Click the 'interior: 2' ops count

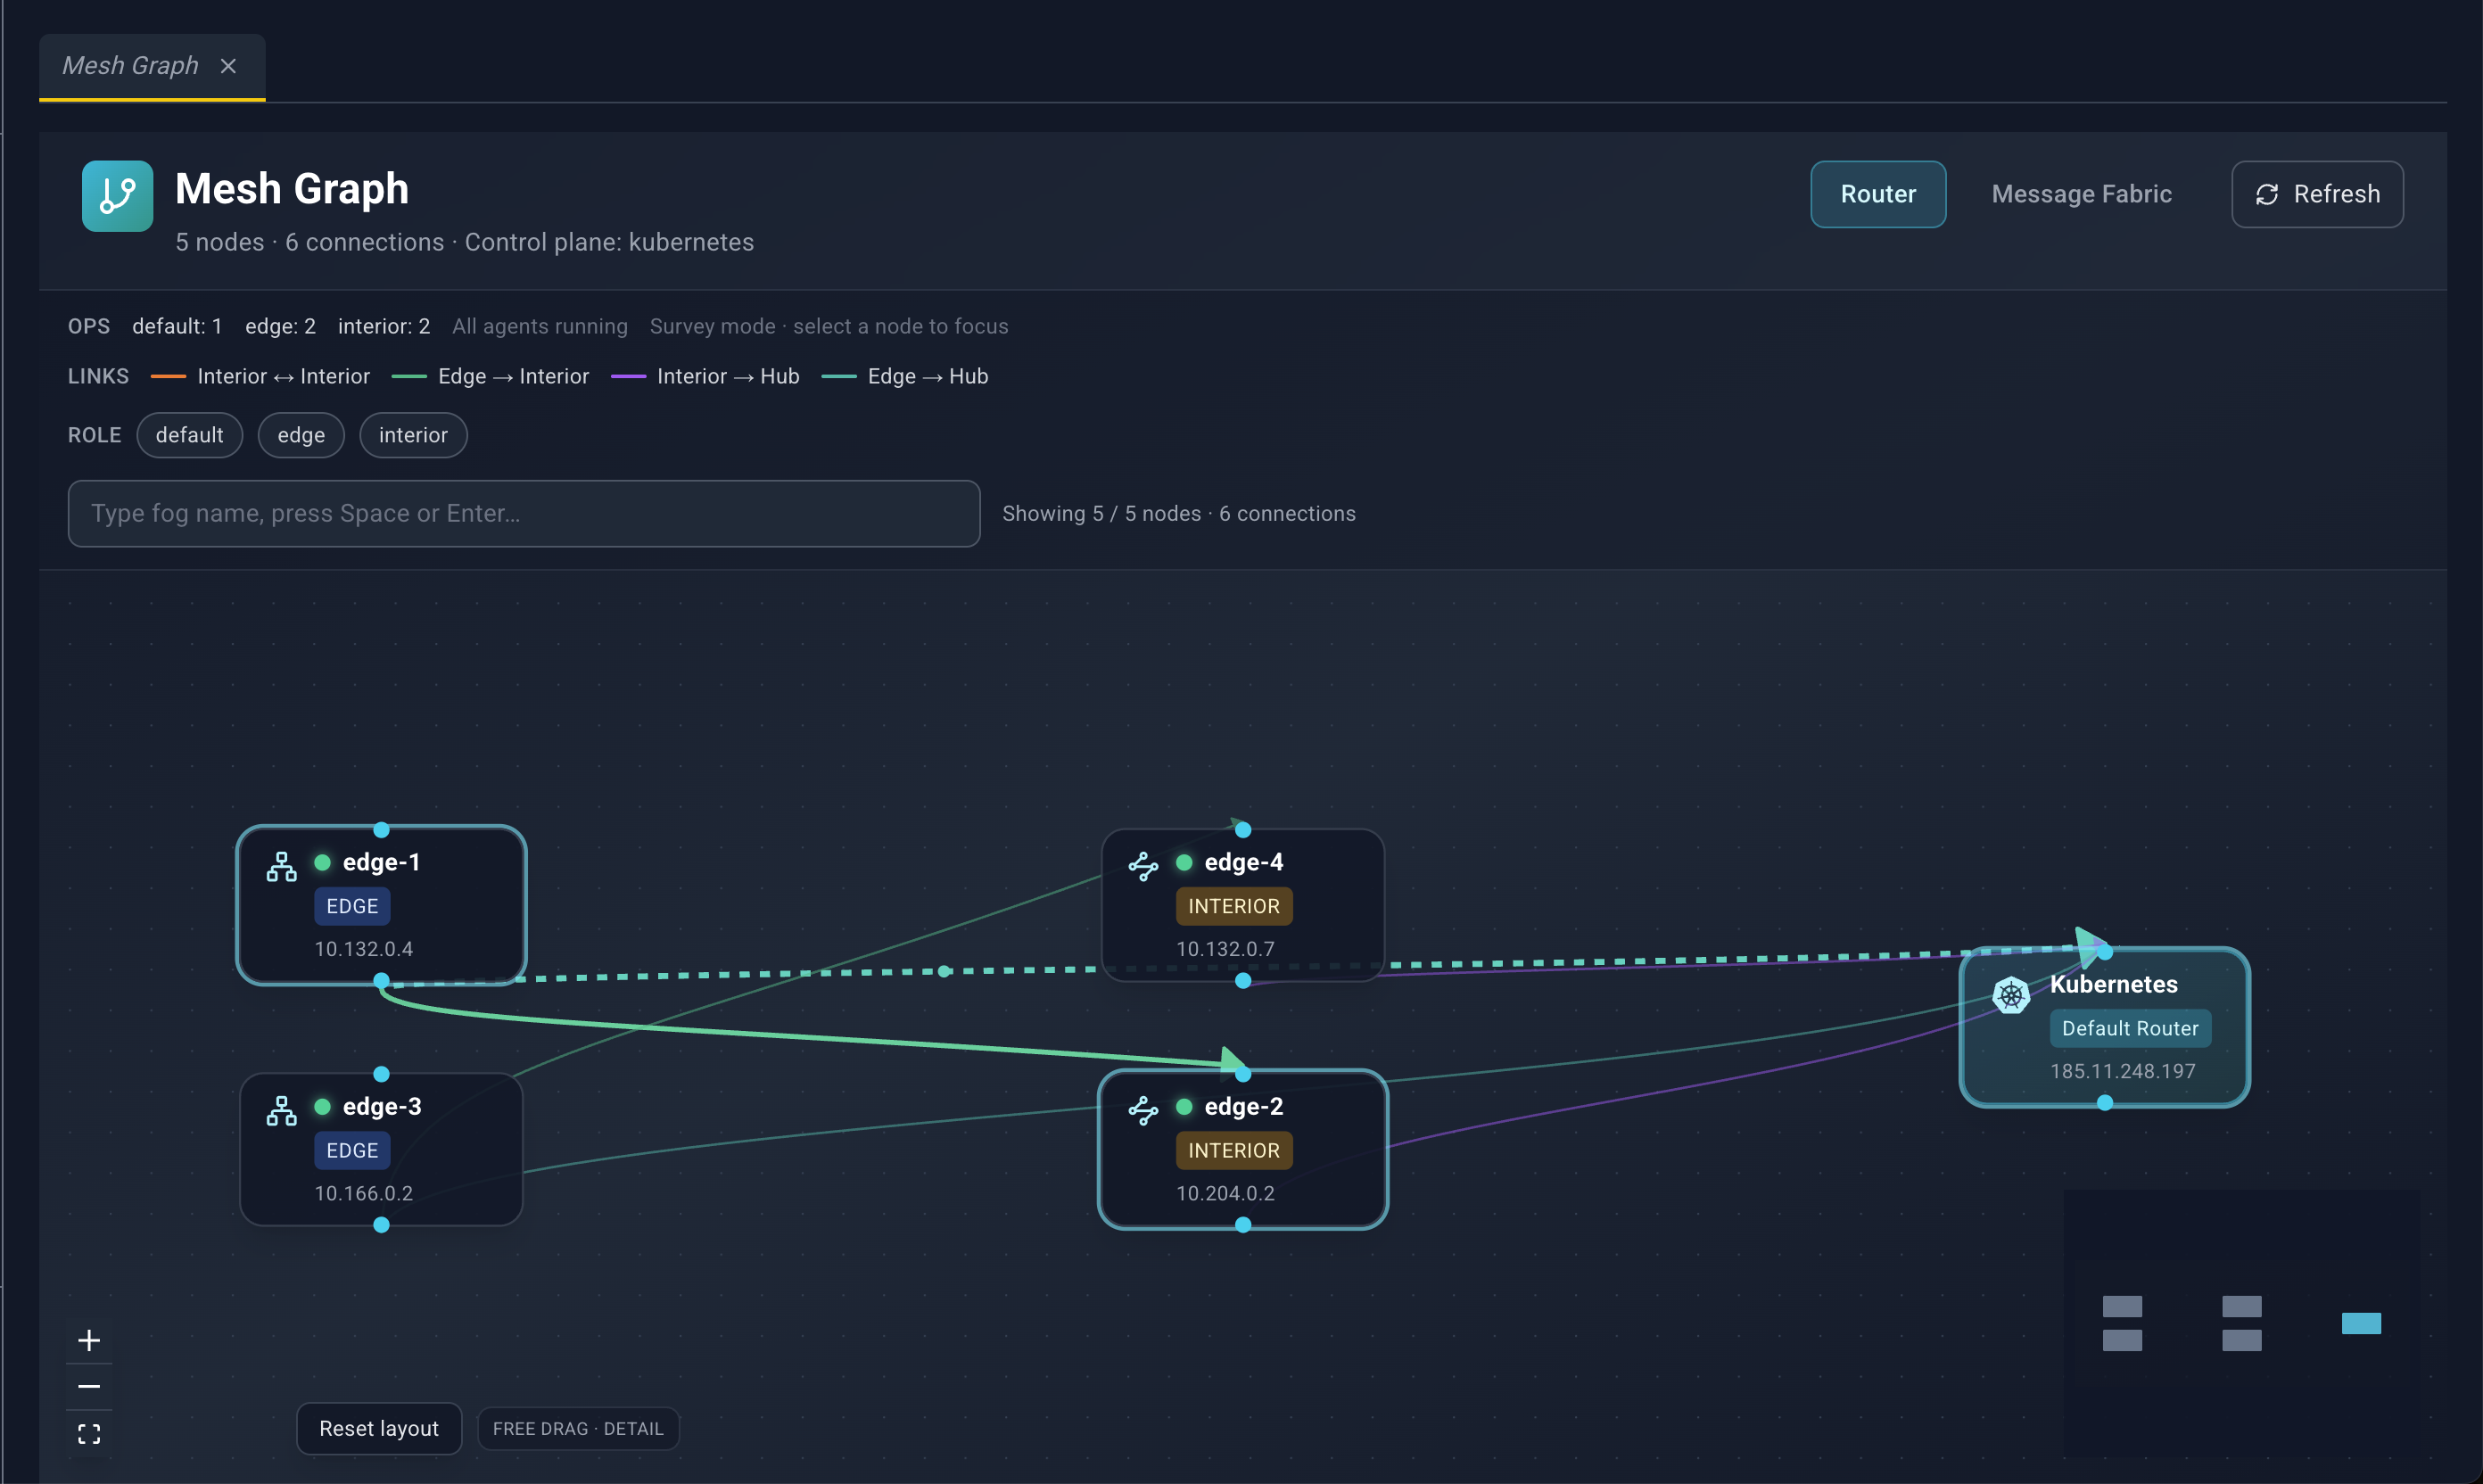click(384, 327)
